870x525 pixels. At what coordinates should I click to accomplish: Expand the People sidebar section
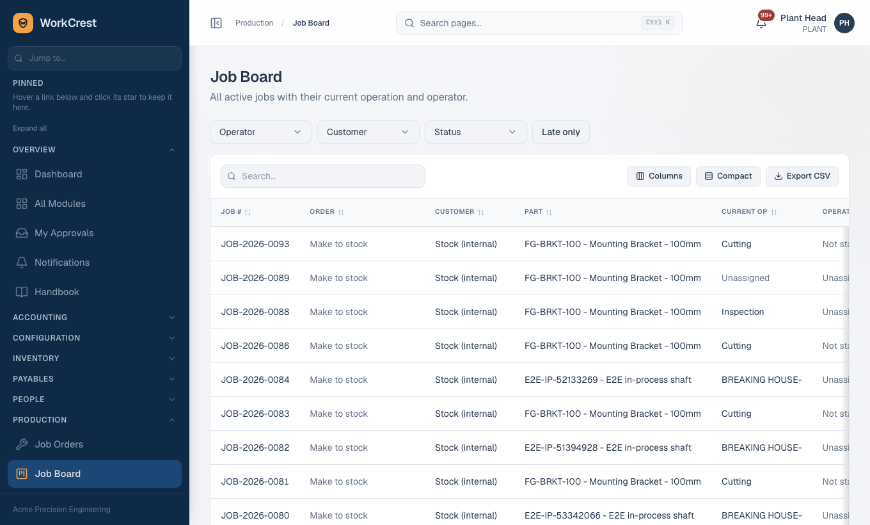[x=95, y=400]
